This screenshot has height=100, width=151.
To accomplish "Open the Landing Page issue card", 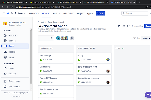I will 56,58.
